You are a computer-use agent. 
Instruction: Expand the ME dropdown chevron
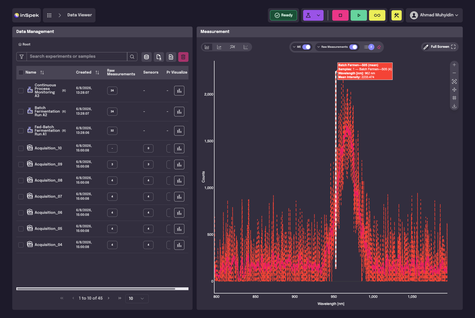coord(294,47)
